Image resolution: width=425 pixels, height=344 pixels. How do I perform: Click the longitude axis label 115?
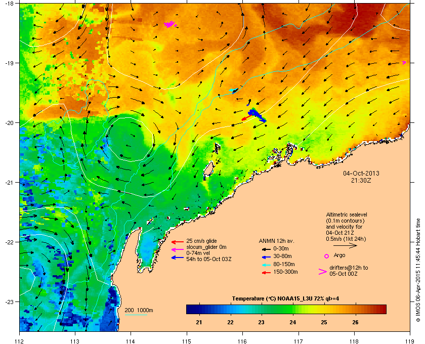tap(187, 341)
